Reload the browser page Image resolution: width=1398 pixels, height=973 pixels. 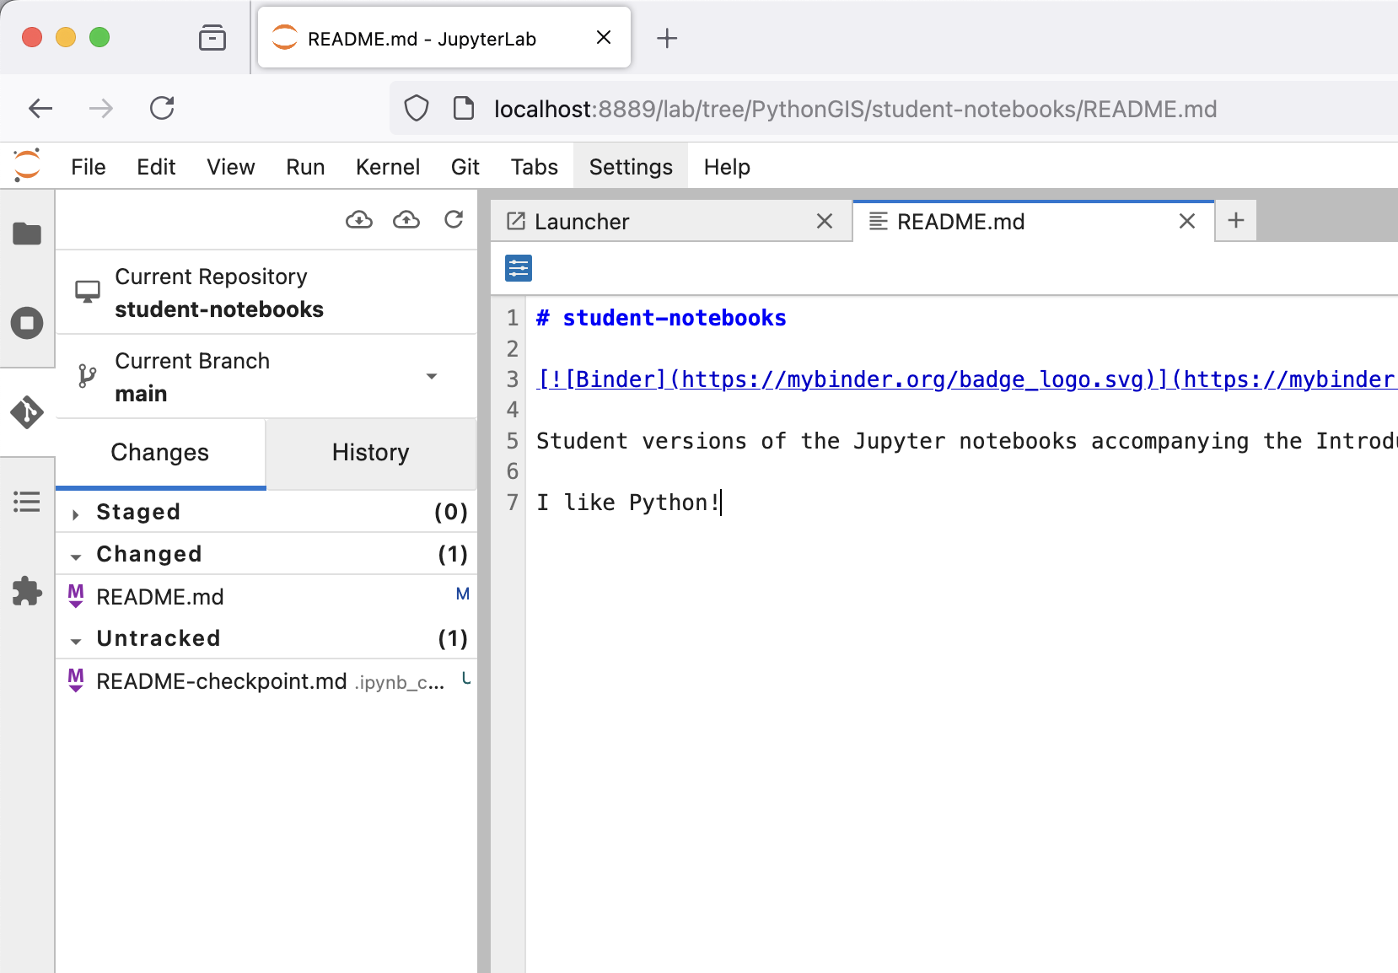[162, 108]
